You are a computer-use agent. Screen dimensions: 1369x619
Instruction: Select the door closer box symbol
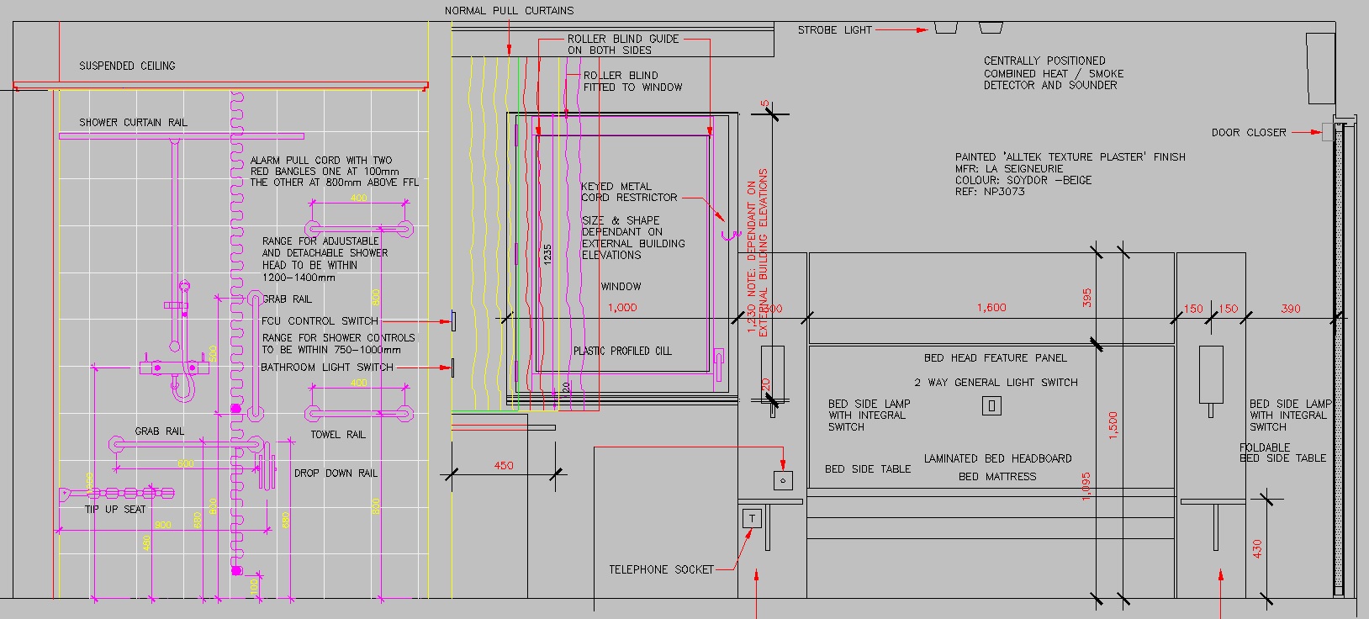(1327, 132)
